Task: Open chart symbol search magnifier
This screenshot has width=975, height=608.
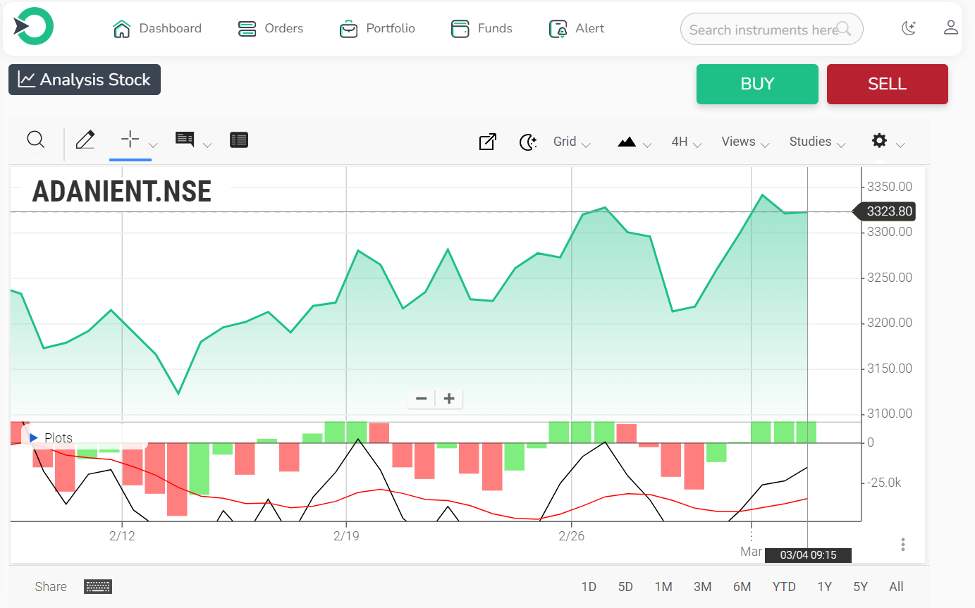Action: click(x=36, y=139)
